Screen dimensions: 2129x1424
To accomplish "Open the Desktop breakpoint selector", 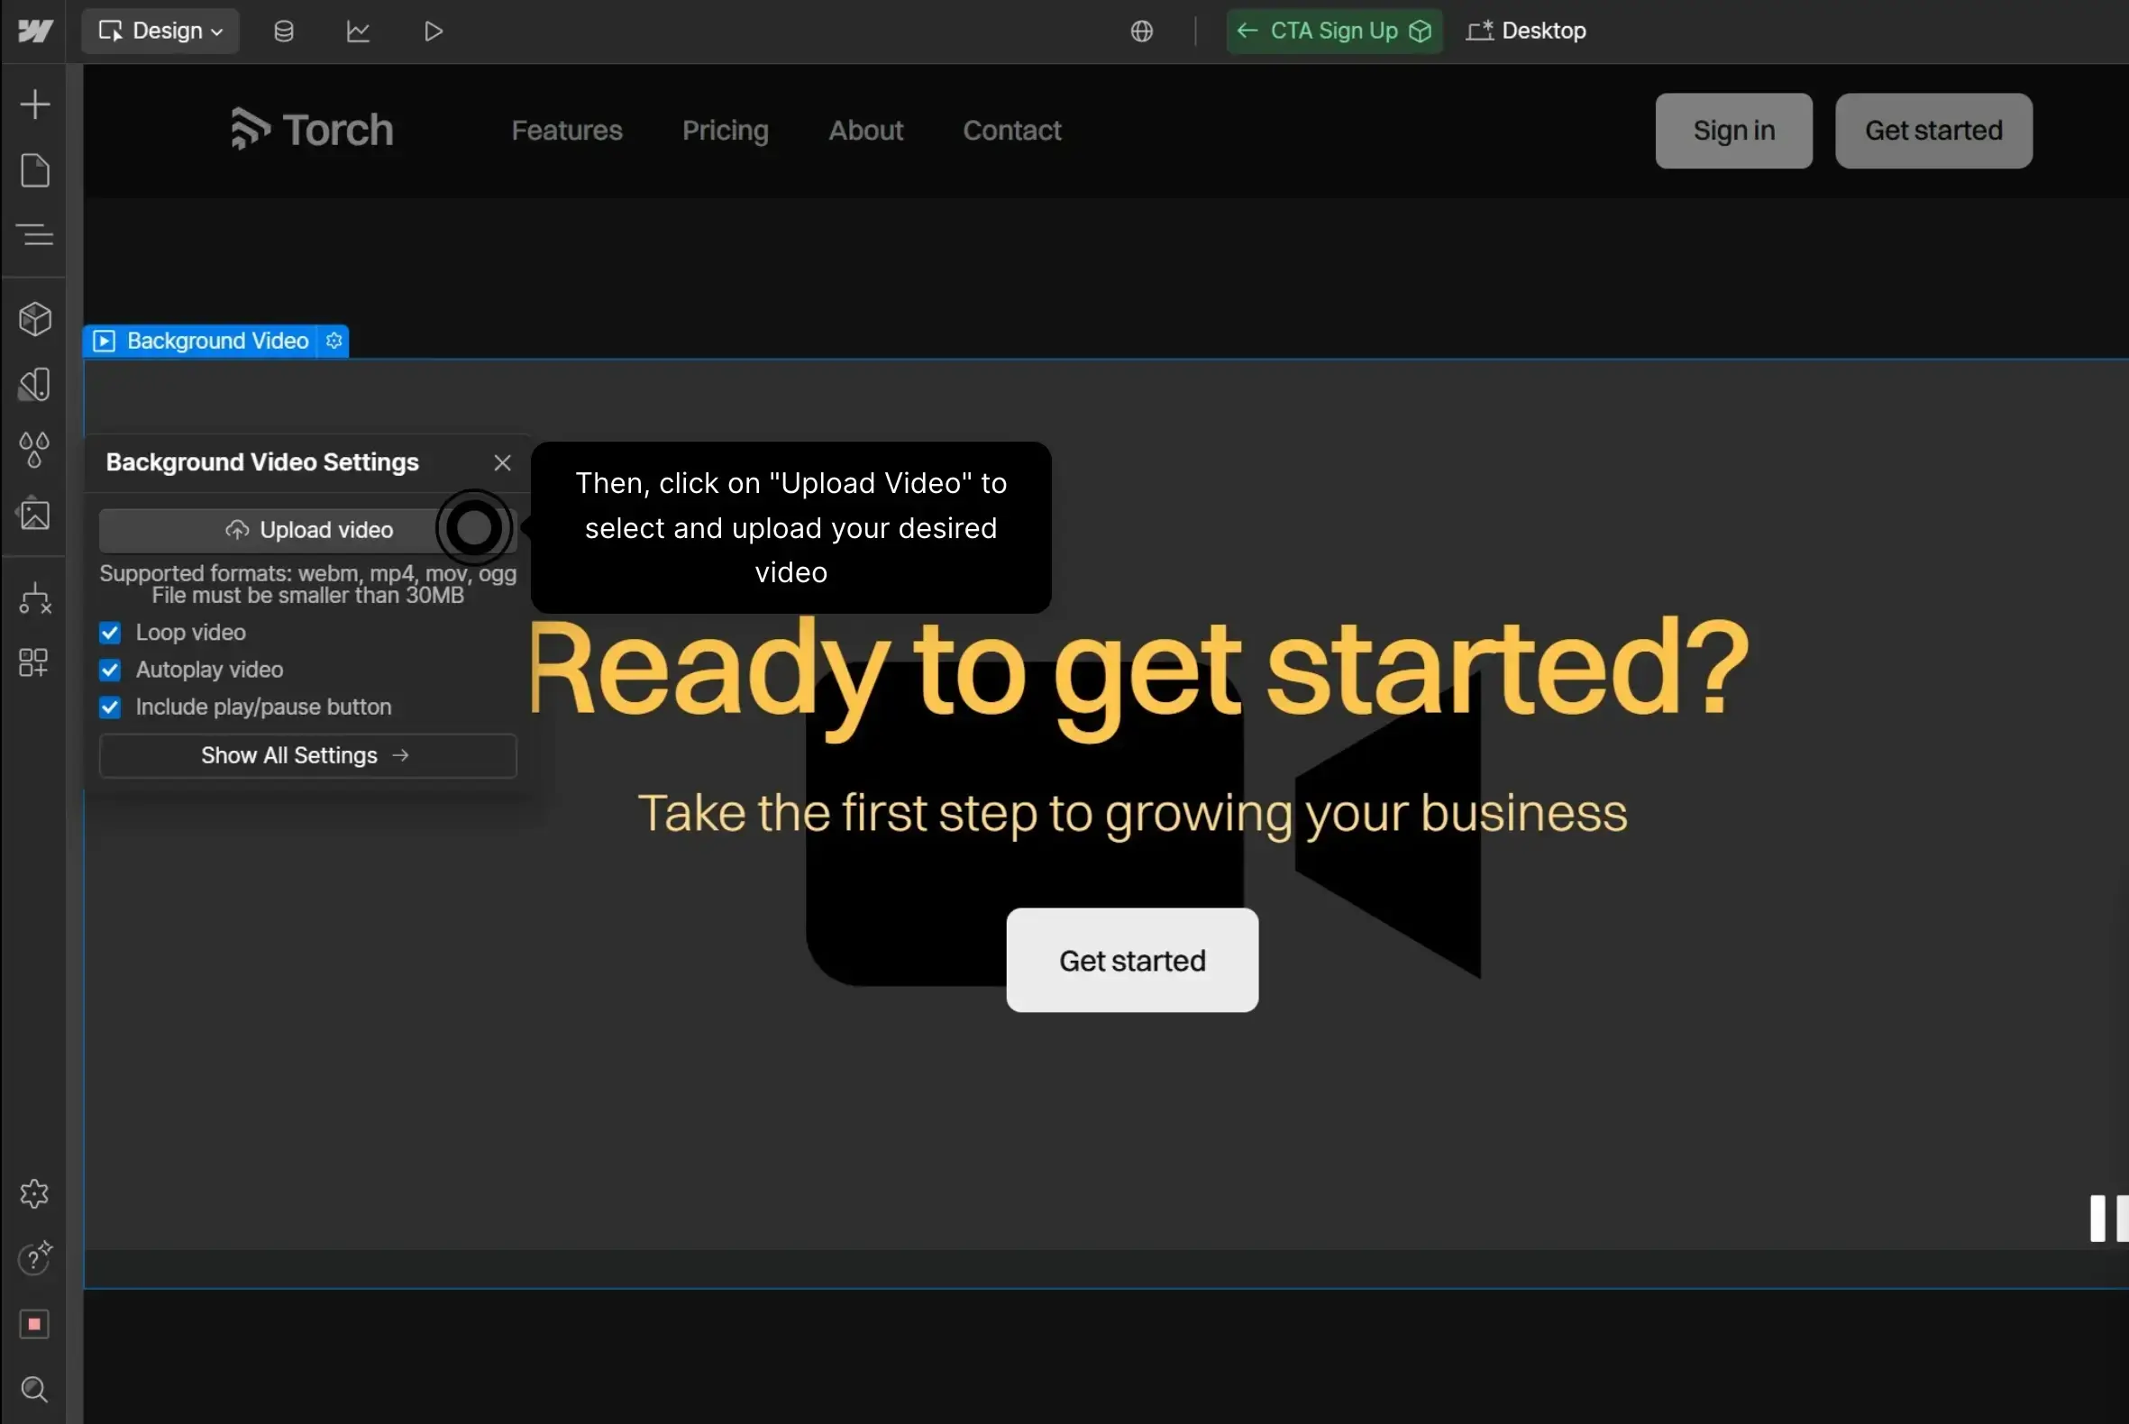I will click(x=1526, y=32).
